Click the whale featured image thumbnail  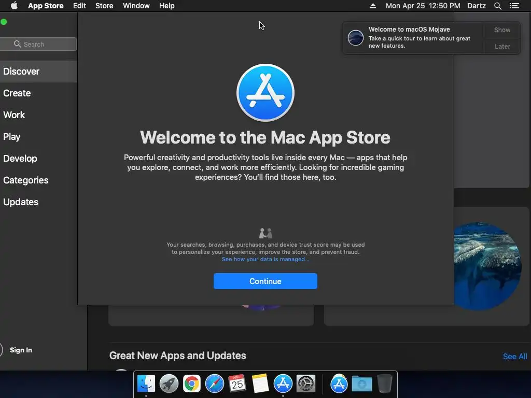point(487,266)
